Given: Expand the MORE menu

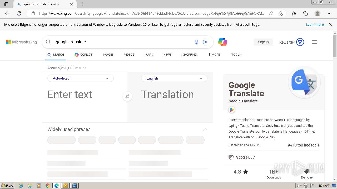Looking at the screenshot, I should pos(214,55).
